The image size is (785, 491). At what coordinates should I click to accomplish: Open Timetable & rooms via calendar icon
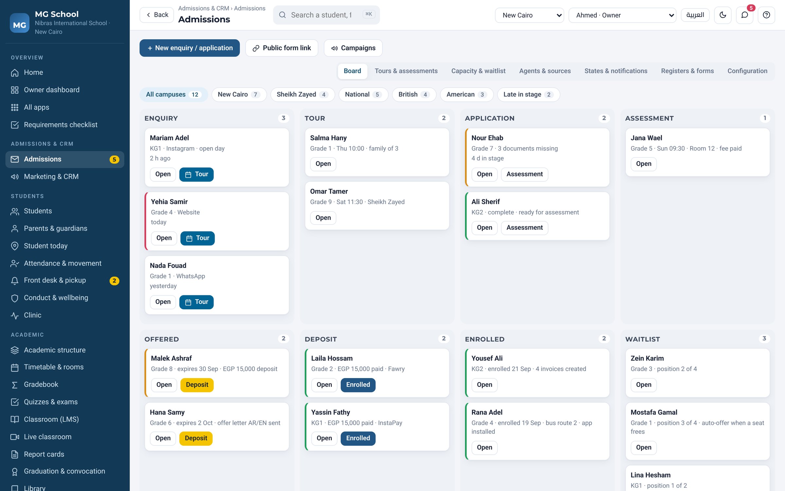pyautogui.click(x=15, y=367)
